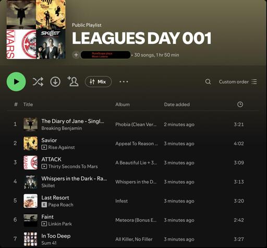Sort tracks by the Title column header
Screen dimensions: 267x248
[28, 104]
